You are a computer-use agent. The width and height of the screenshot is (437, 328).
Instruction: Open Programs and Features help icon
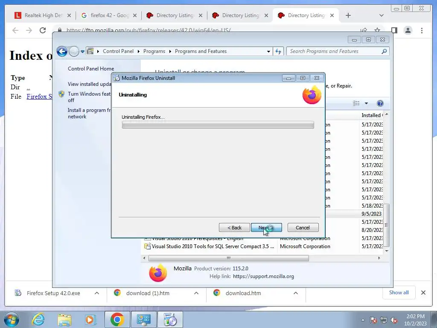pos(380,103)
